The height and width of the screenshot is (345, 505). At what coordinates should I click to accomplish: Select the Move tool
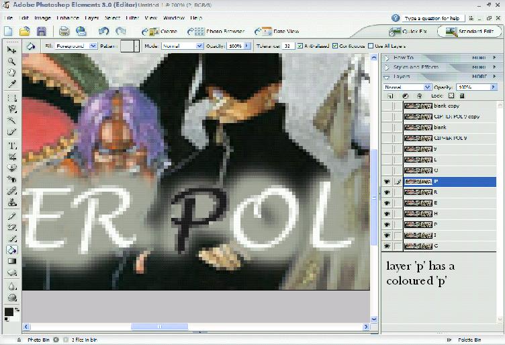coord(12,50)
